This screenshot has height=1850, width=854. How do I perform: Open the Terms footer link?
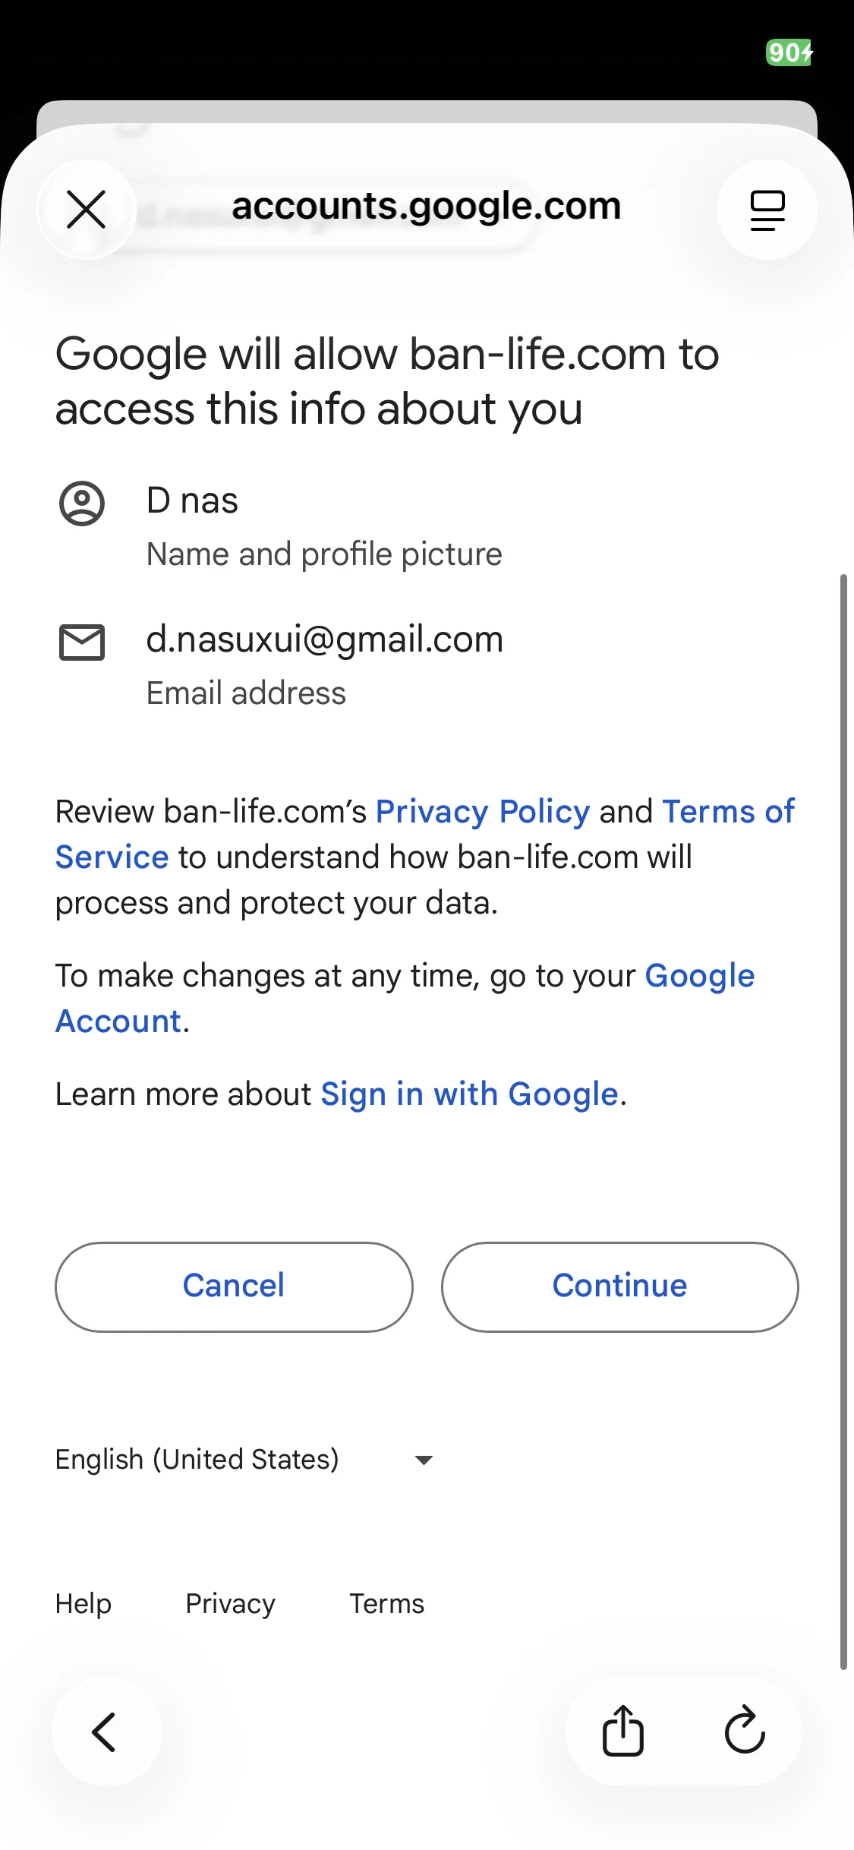[386, 1604]
